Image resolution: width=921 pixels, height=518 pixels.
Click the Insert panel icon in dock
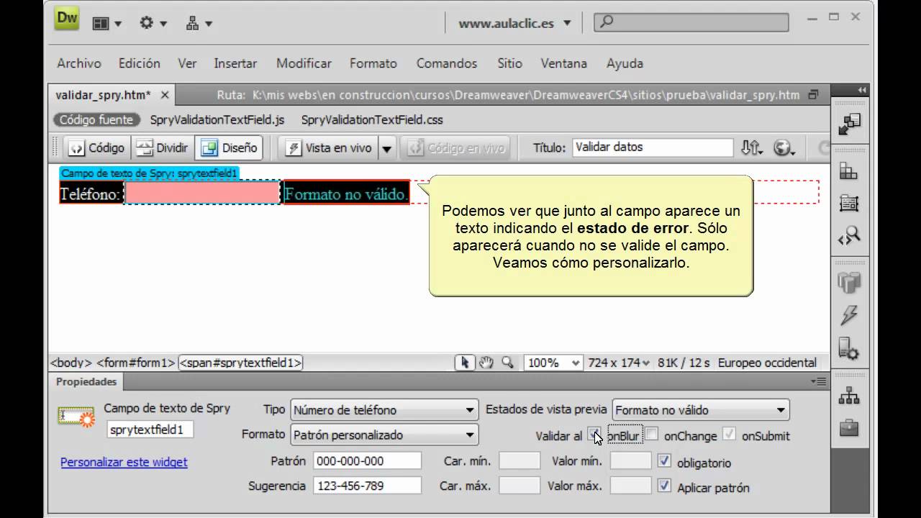[x=849, y=124]
